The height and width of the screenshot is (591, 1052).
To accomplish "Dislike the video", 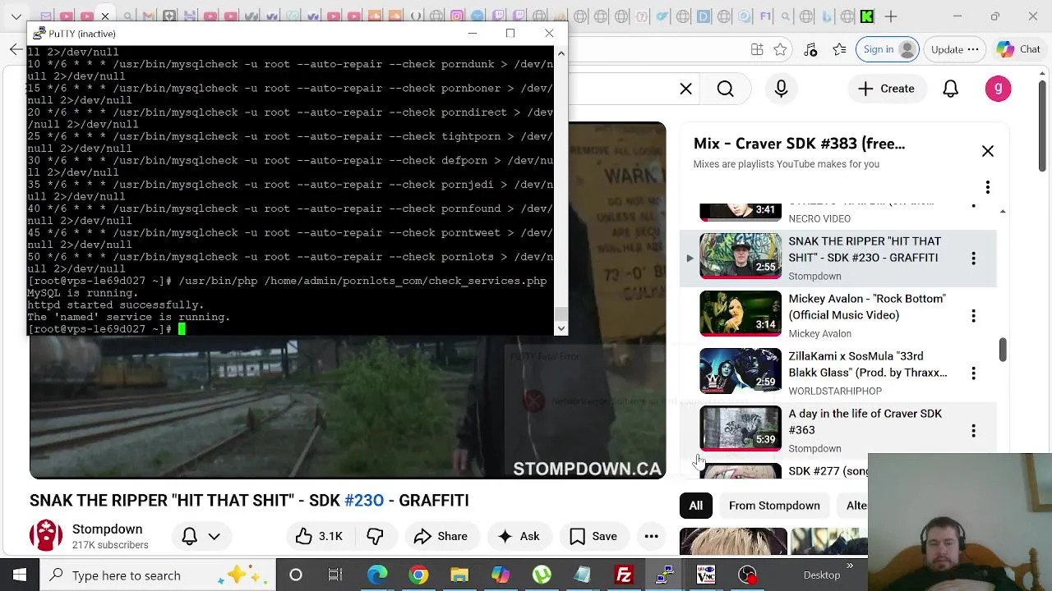I will (x=375, y=537).
